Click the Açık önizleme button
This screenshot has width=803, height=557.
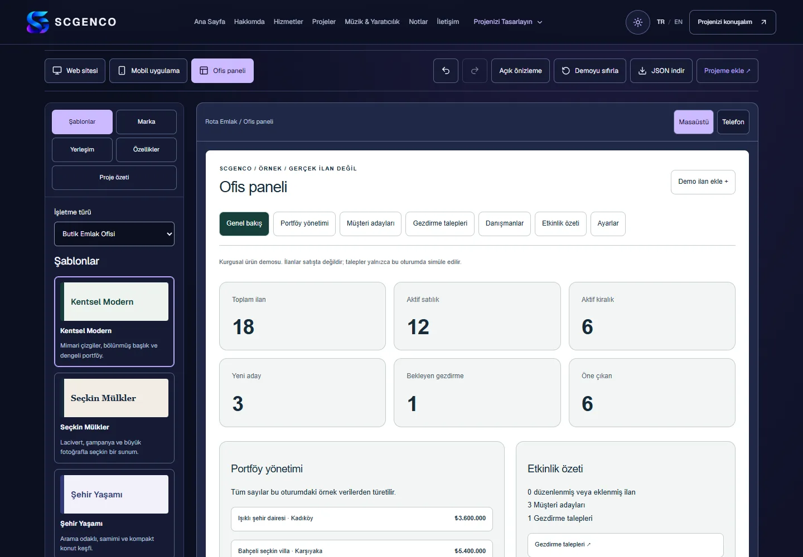point(520,71)
